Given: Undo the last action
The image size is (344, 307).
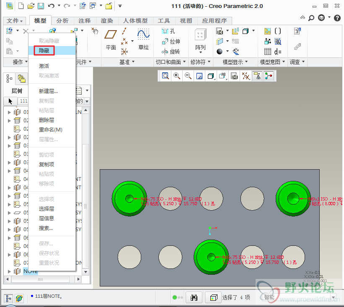Looking at the screenshot, I should pyautogui.click(x=51, y=6).
